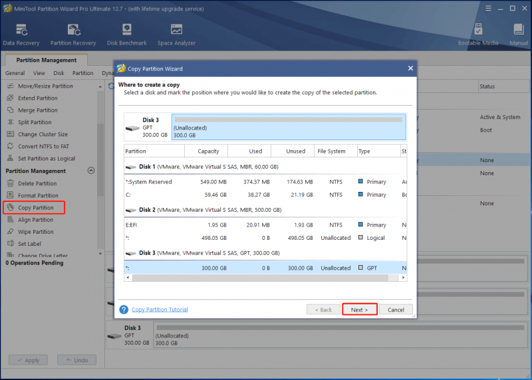The image size is (532, 380).
Task: Select the C: partition row
Action: (x=265, y=195)
